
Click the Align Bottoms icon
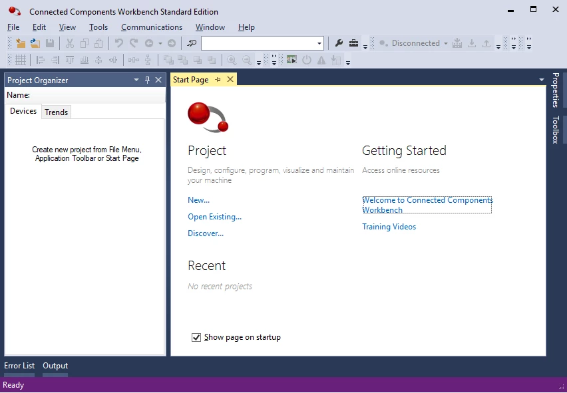[x=85, y=60]
